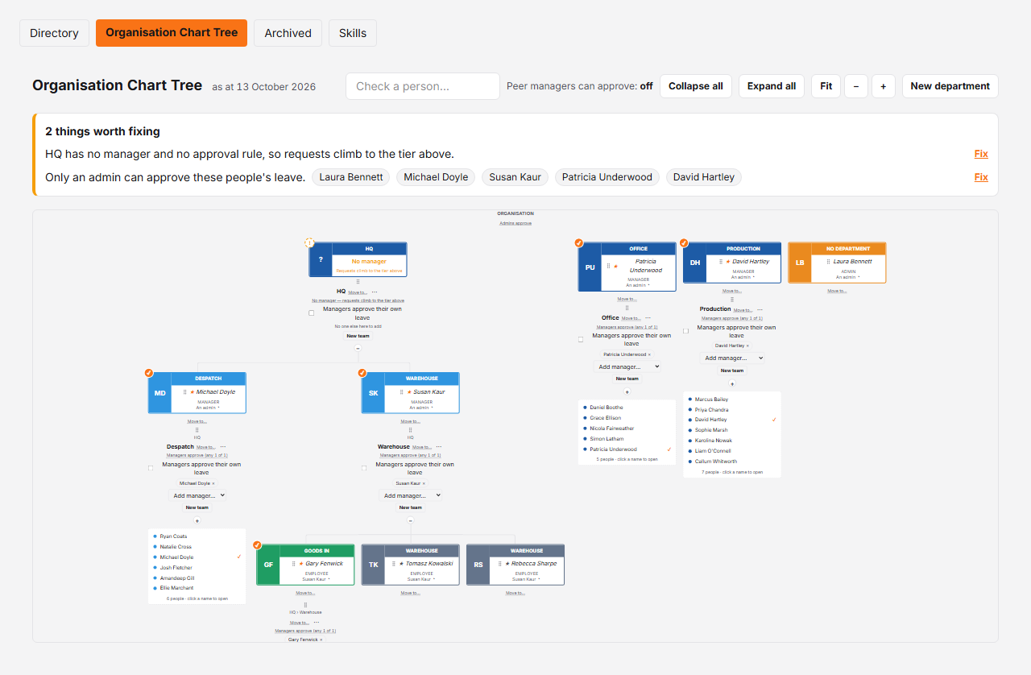
Task: Switch to the Directory tab
Action: pyautogui.click(x=54, y=33)
